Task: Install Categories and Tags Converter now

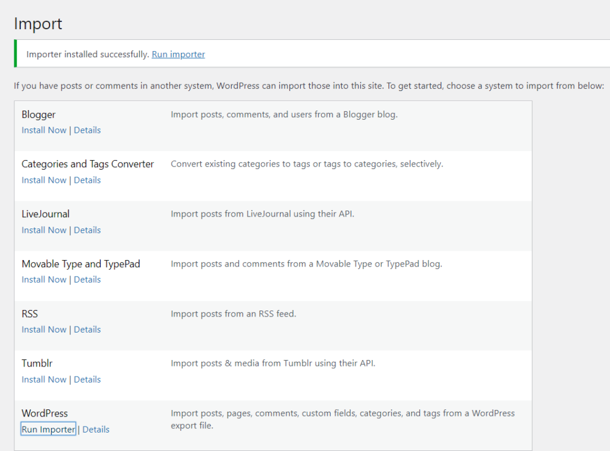Action: pos(44,180)
